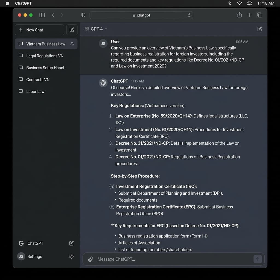Open the ChatGPT app menu in menu bar
Viewport: 280px width, 280px height.
click(23, 3)
